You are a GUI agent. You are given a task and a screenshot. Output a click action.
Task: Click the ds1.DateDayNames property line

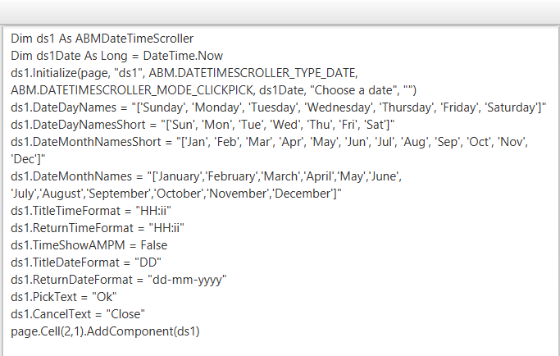(x=66, y=107)
